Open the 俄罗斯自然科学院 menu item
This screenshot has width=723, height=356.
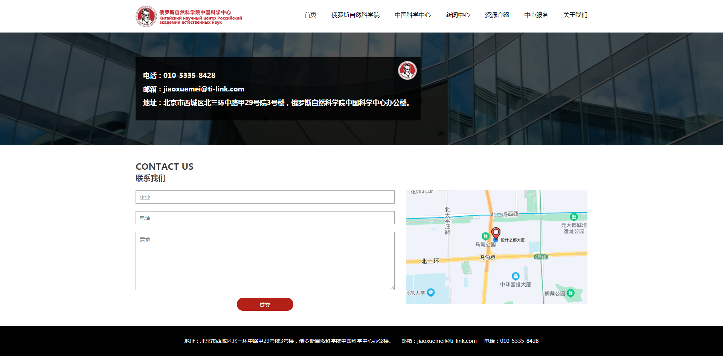click(355, 15)
